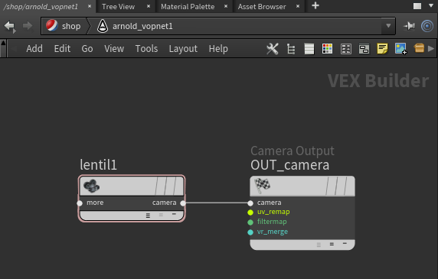Select the lentil1 node name label

point(98,164)
